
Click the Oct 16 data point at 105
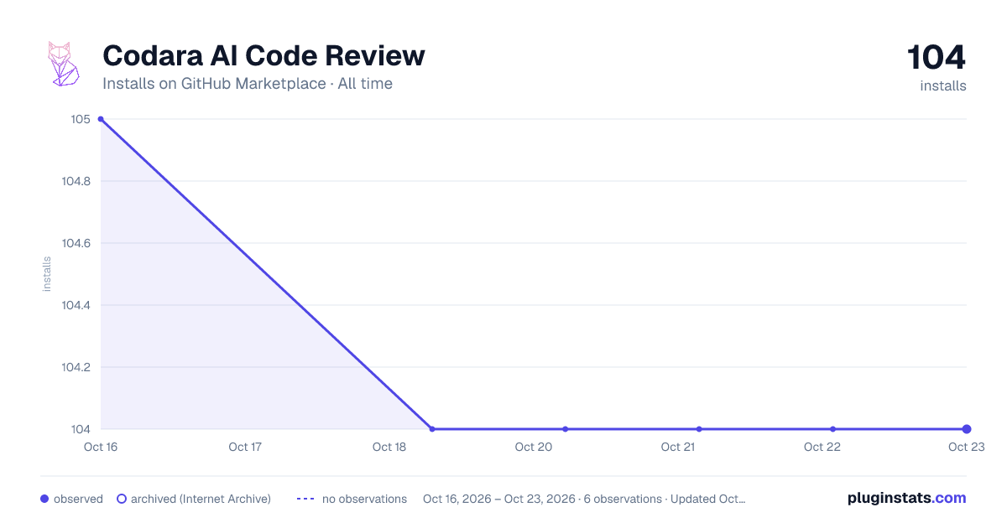pos(101,119)
